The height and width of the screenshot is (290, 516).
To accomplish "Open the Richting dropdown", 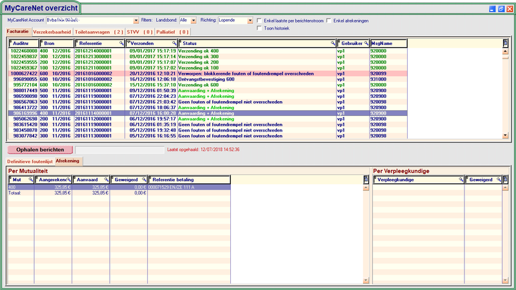I will (x=250, y=21).
